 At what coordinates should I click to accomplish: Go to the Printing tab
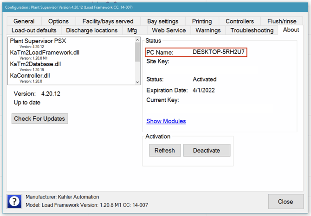(202, 21)
